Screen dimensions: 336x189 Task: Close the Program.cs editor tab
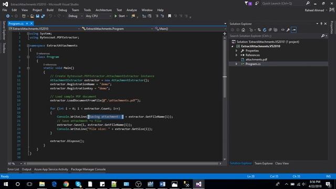click(31, 24)
